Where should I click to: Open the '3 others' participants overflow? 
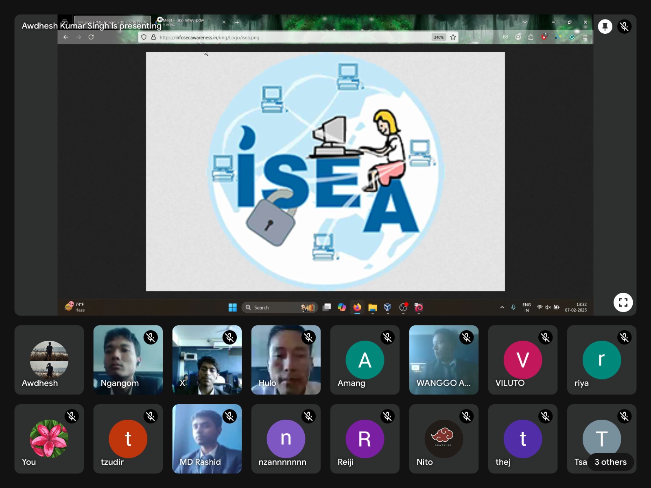click(610, 462)
